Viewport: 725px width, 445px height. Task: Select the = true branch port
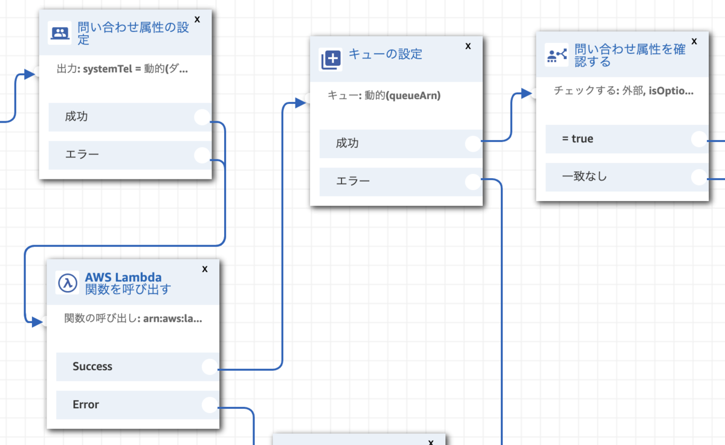pos(700,139)
